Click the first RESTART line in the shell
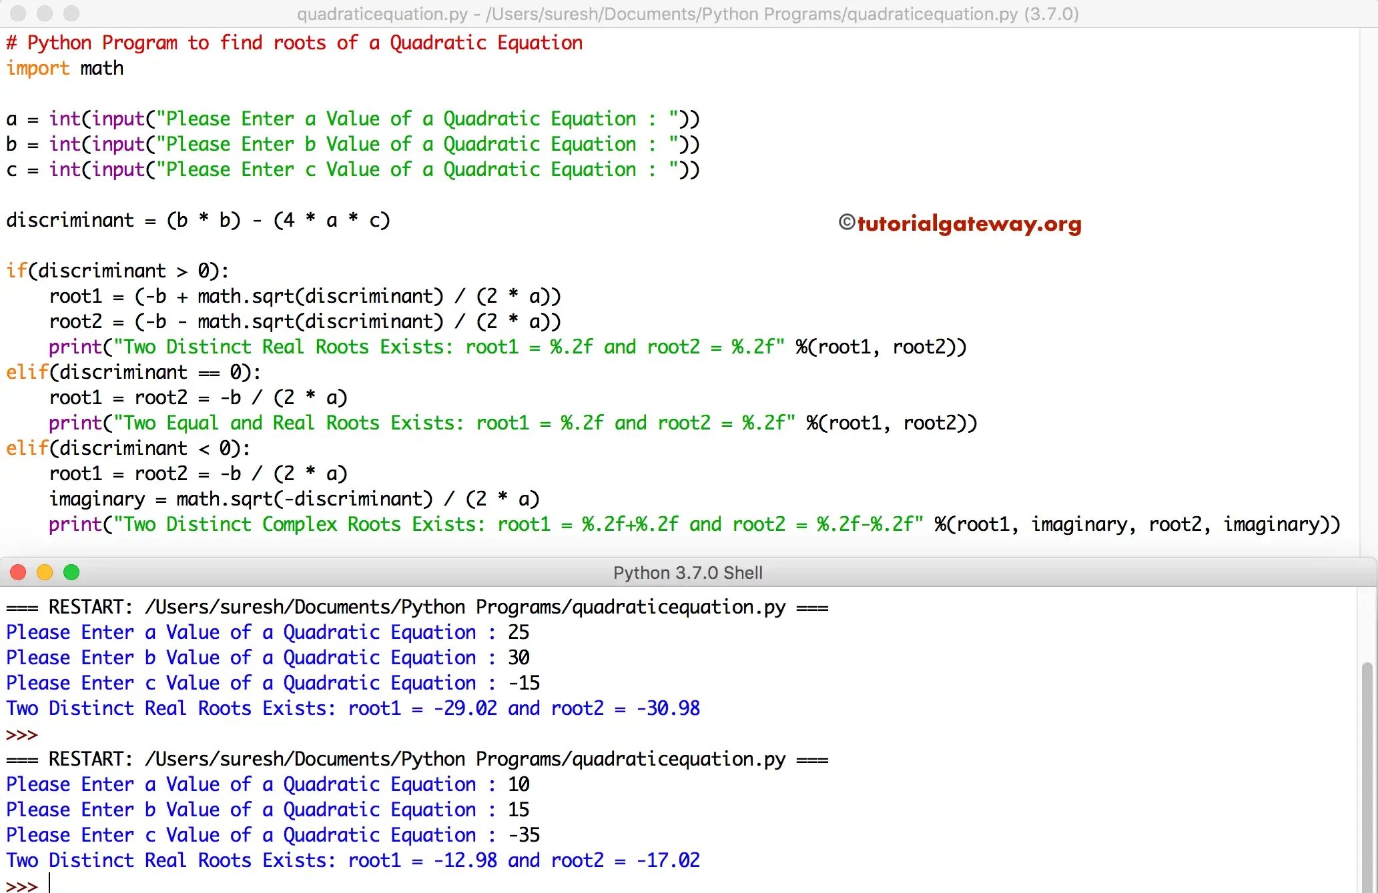 416,607
